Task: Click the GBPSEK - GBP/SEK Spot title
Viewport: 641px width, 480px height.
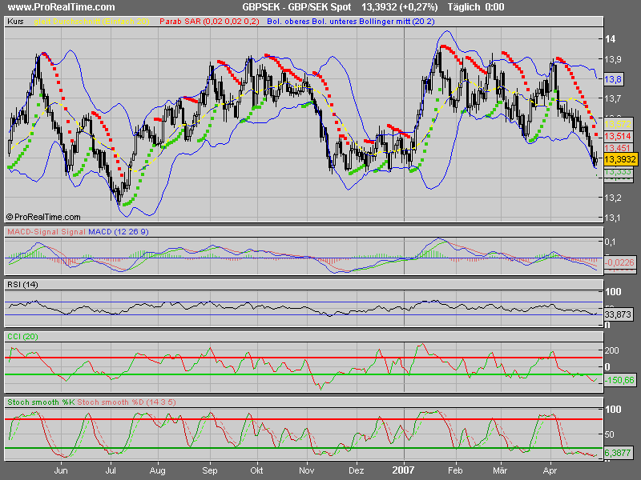Action: pyautogui.click(x=294, y=6)
